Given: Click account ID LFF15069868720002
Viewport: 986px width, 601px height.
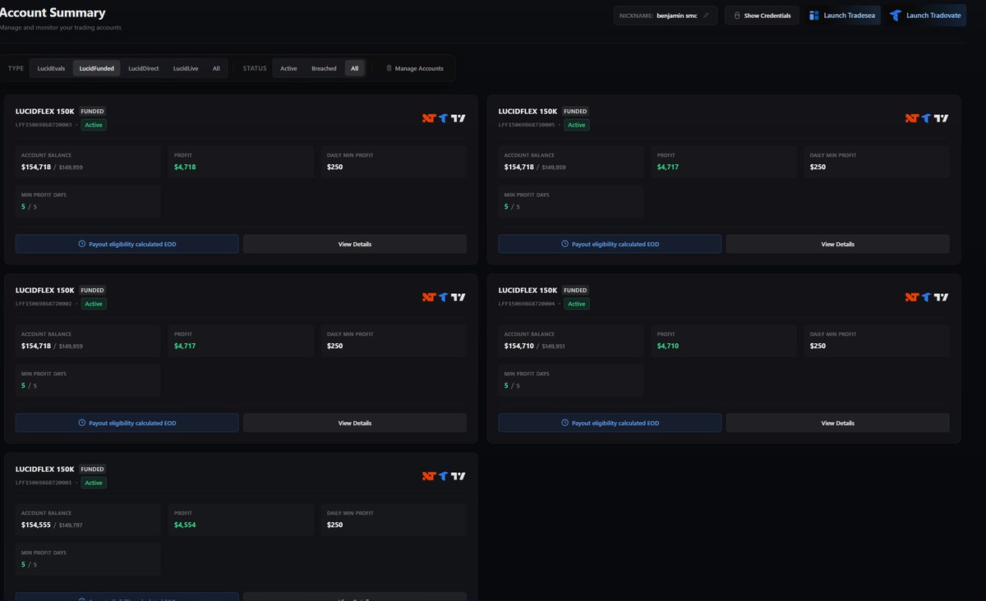Looking at the screenshot, I should pyautogui.click(x=44, y=304).
